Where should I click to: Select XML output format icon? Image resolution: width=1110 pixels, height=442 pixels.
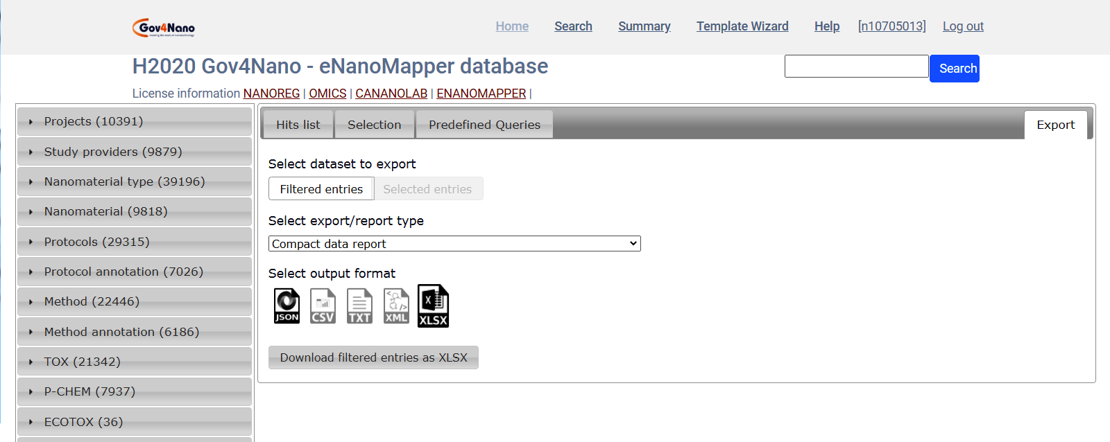[x=396, y=306]
